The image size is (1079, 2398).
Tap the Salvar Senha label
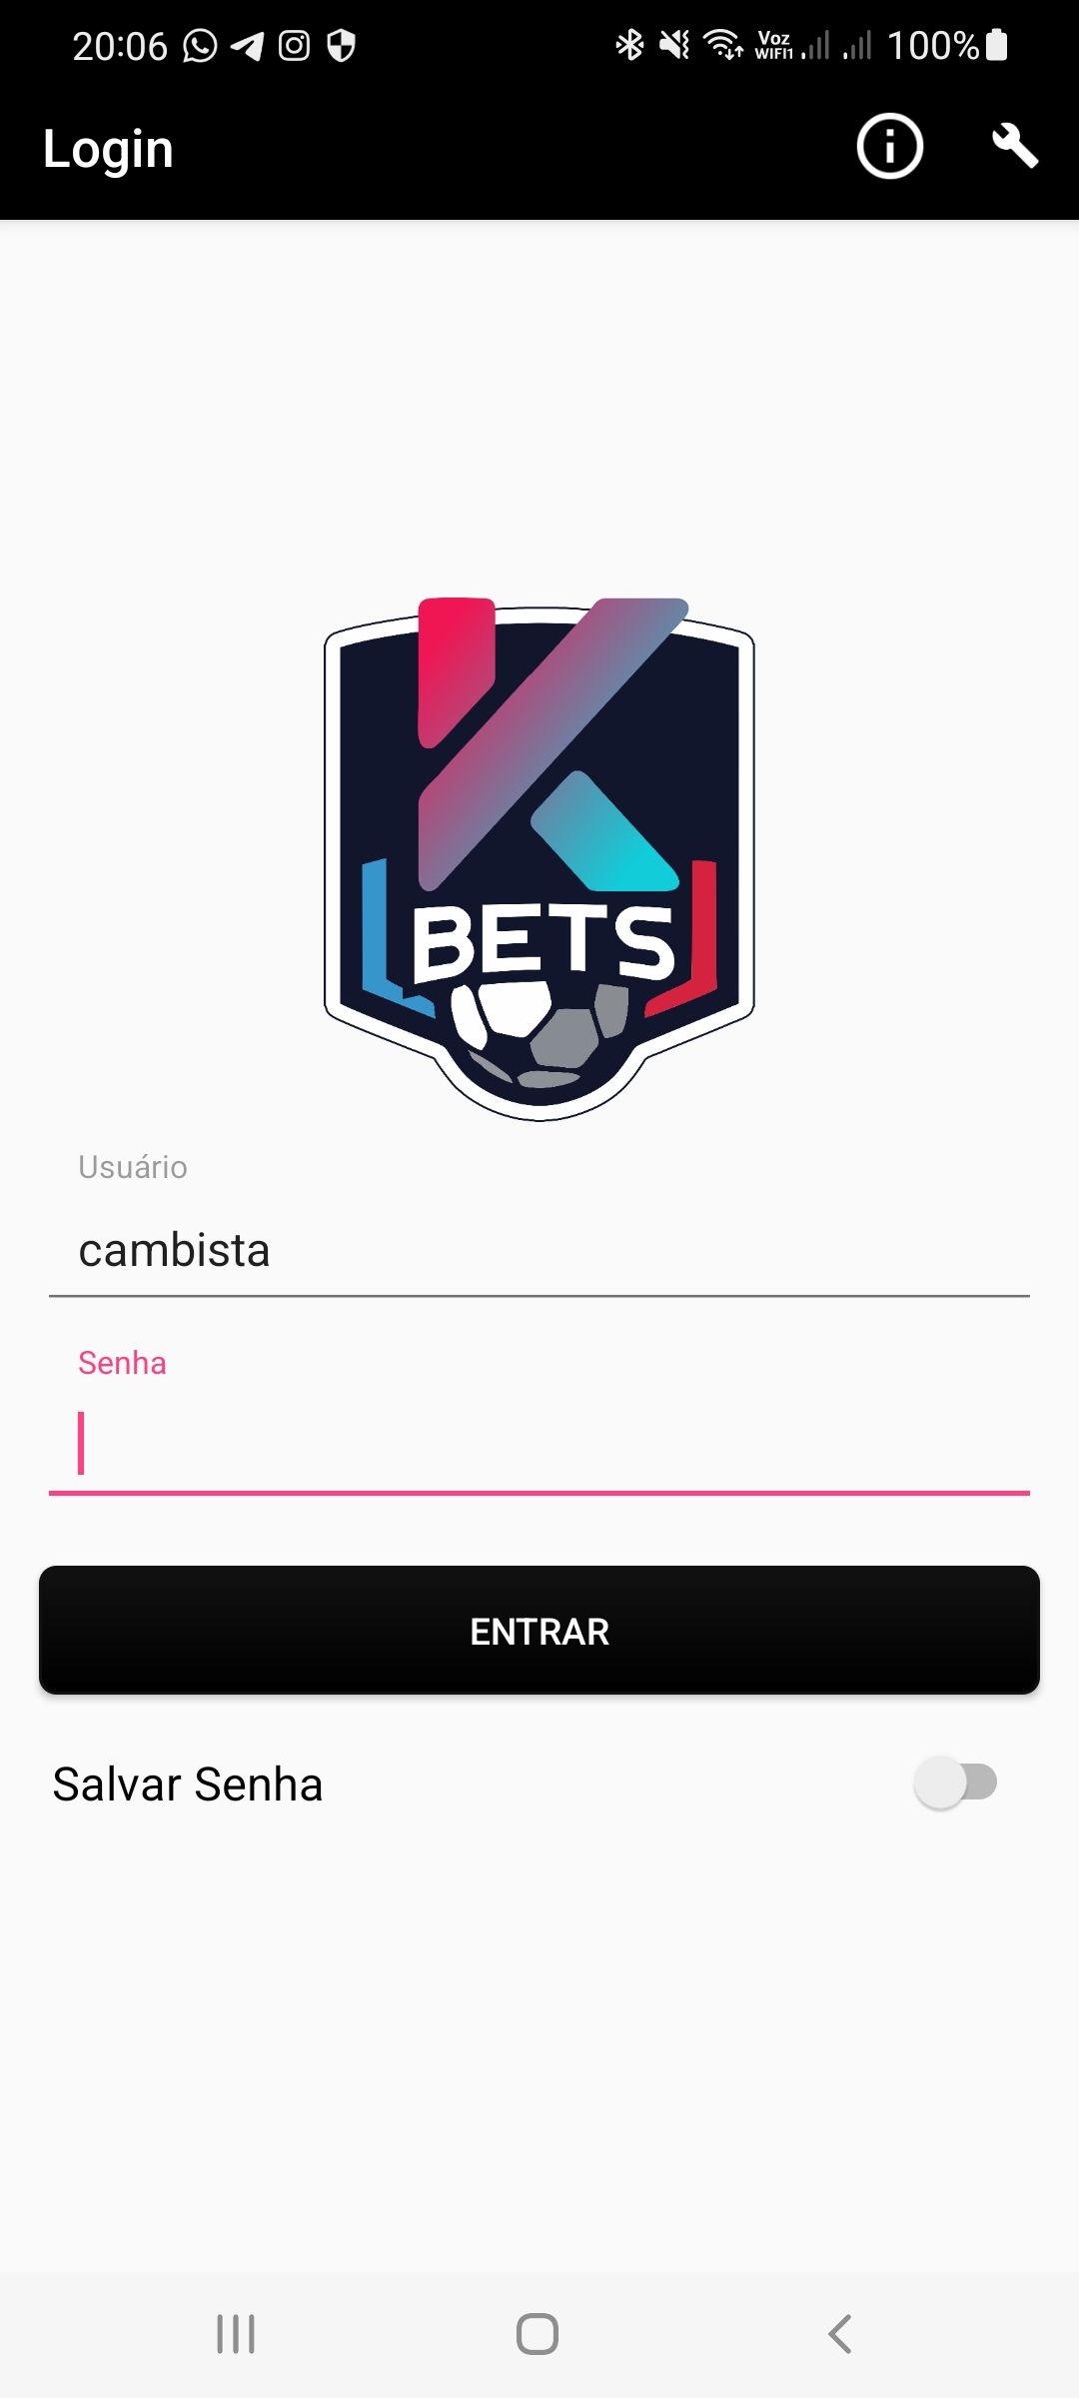pos(188,1785)
